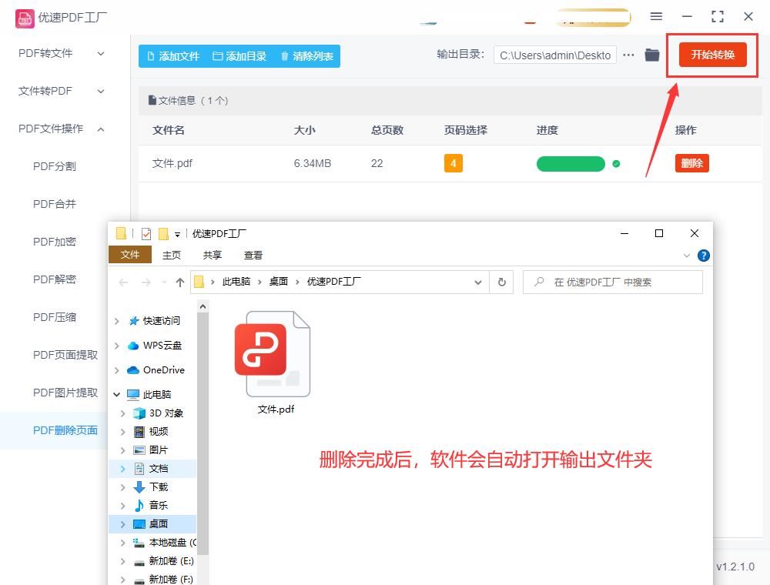The width and height of the screenshot is (770, 585).
Task: Start conversion with the 开始转换 button
Action: 711,55
